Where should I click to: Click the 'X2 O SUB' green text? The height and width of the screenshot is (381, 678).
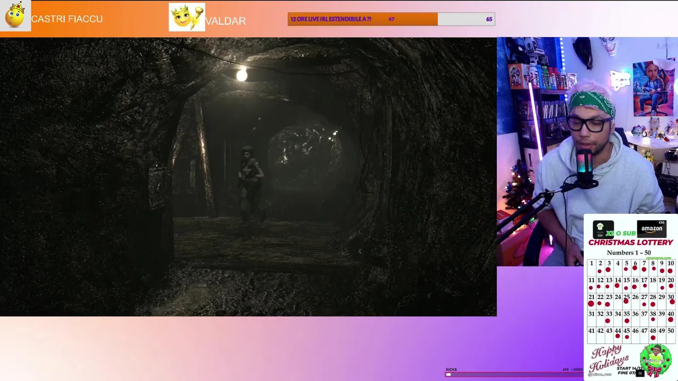point(621,233)
